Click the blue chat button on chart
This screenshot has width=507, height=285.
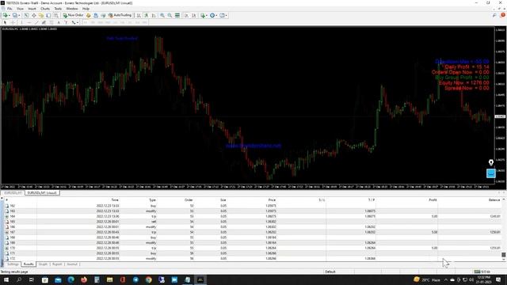pos(491,173)
